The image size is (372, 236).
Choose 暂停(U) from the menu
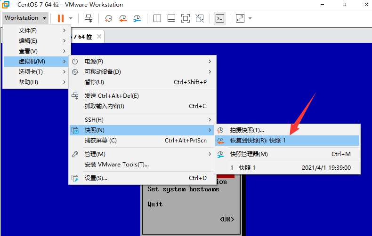tap(142, 82)
